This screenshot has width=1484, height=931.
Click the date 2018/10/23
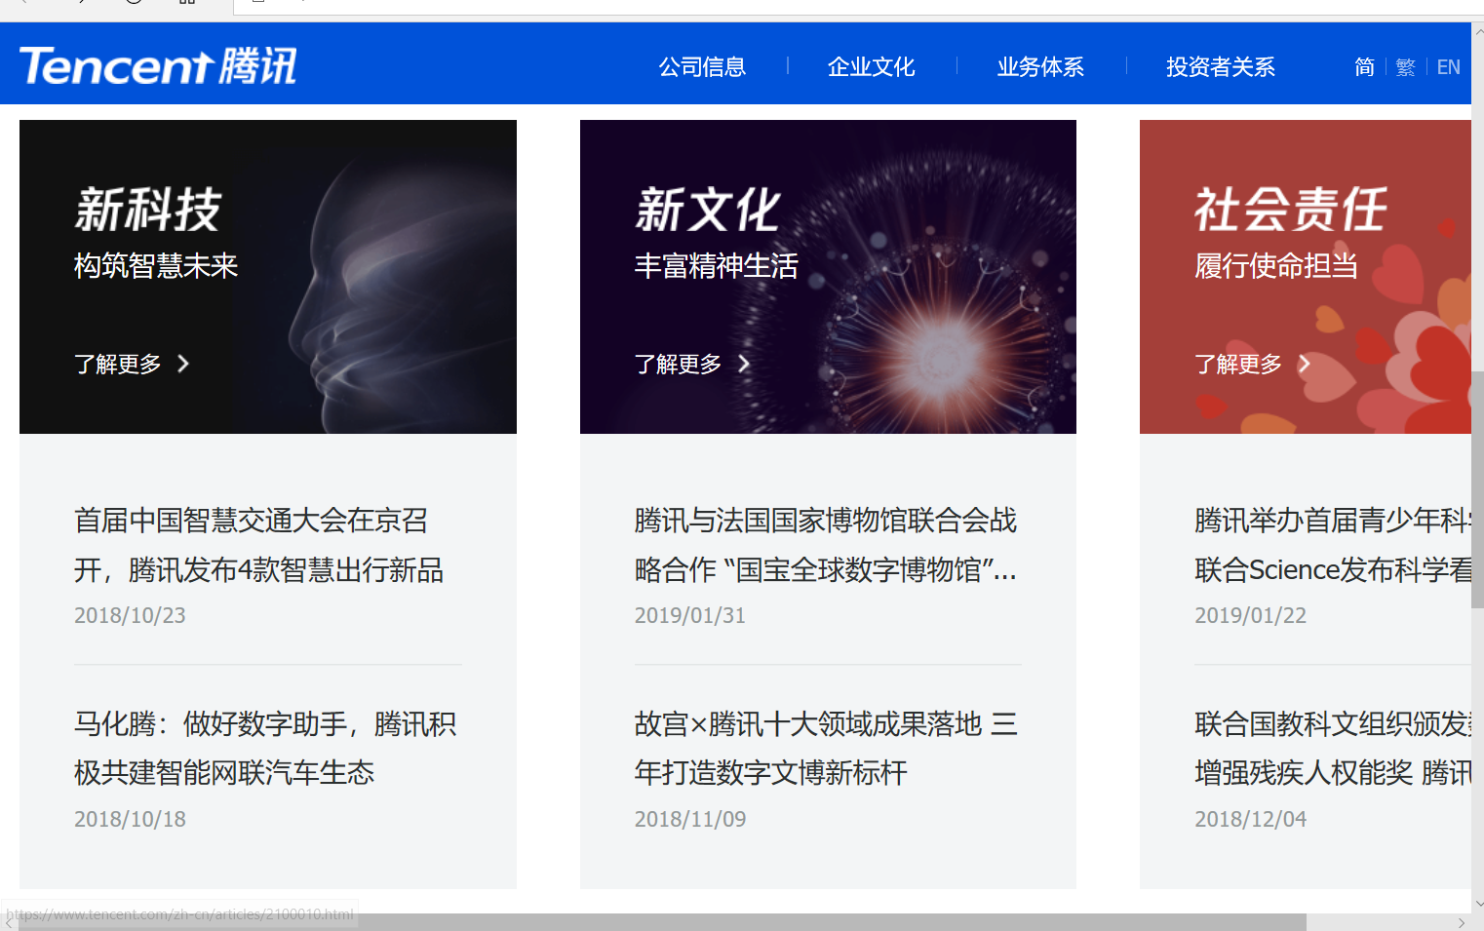[x=130, y=616]
